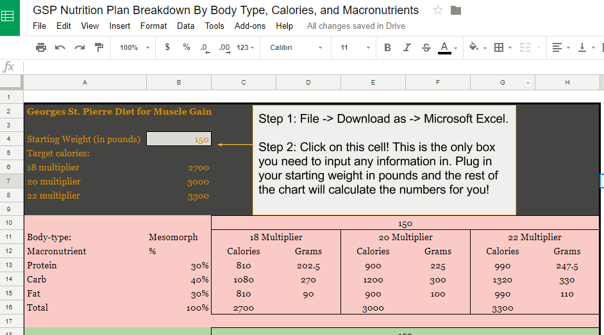604x335 pixels.
Task: Open more number formats 123 dropdown
Action: click(x=246, y=47)
